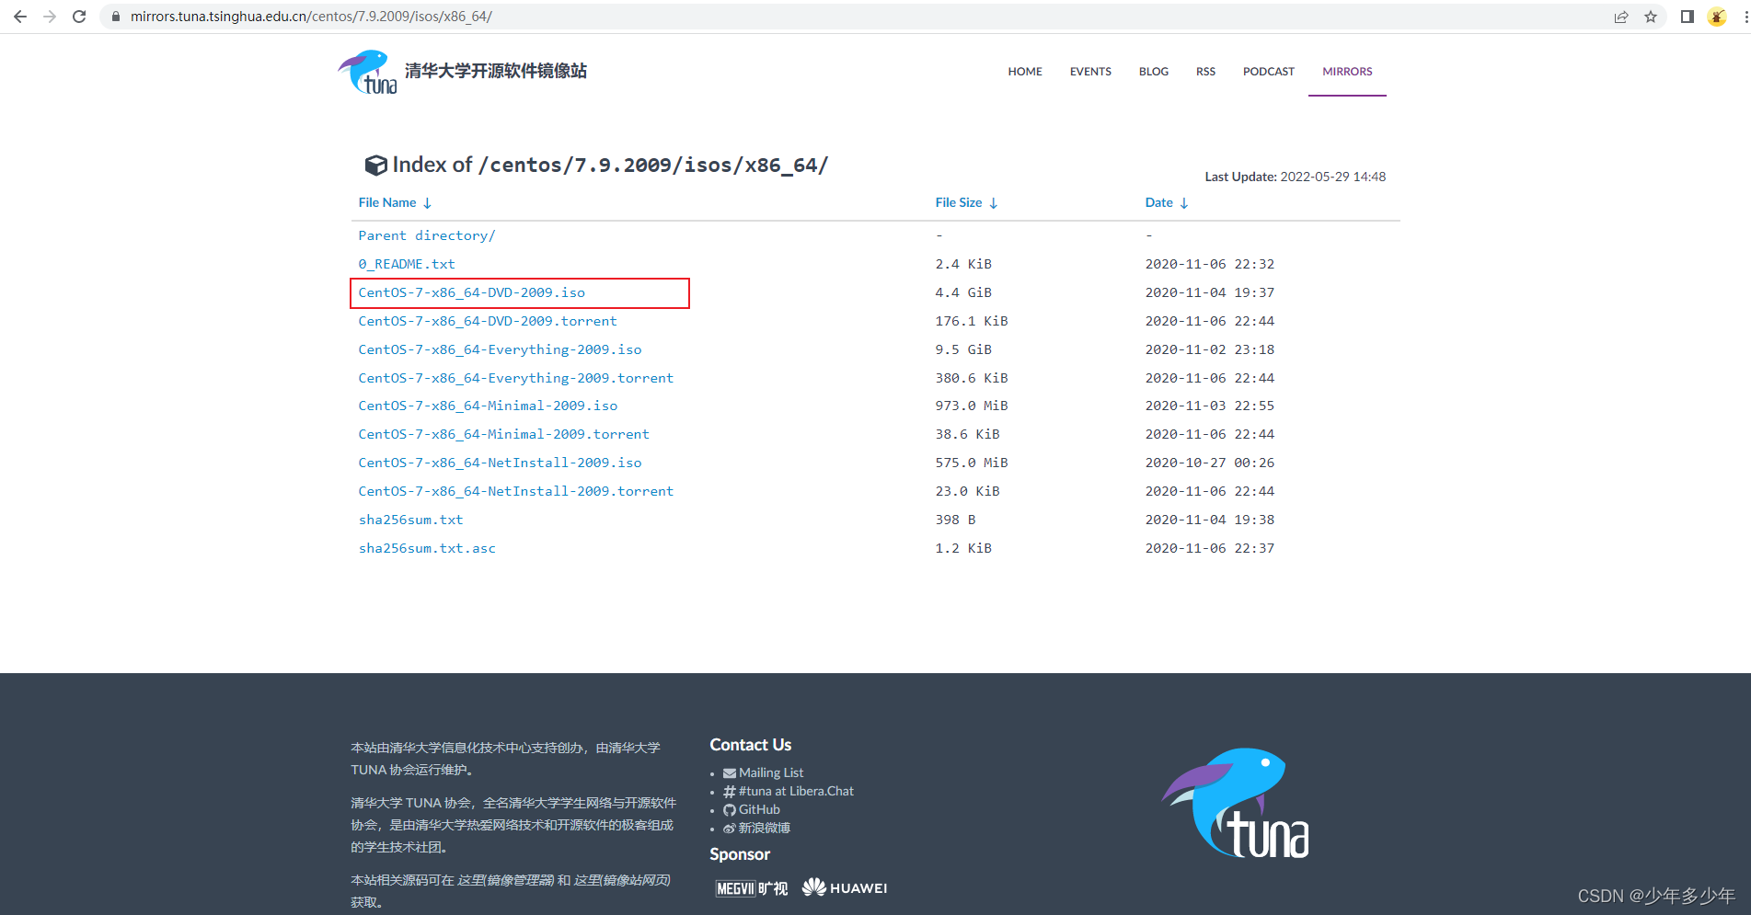Image resolution: width=1751 pixels, height=915 pixels.
Task: Click the Mailing List envelope icon
Action: tap(730, 773)
